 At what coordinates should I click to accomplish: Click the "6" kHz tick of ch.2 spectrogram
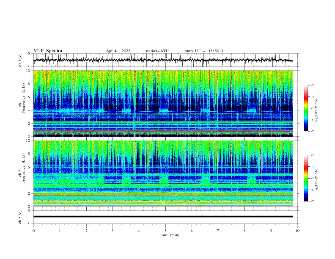pyautogui.click(x=30, y=167)
